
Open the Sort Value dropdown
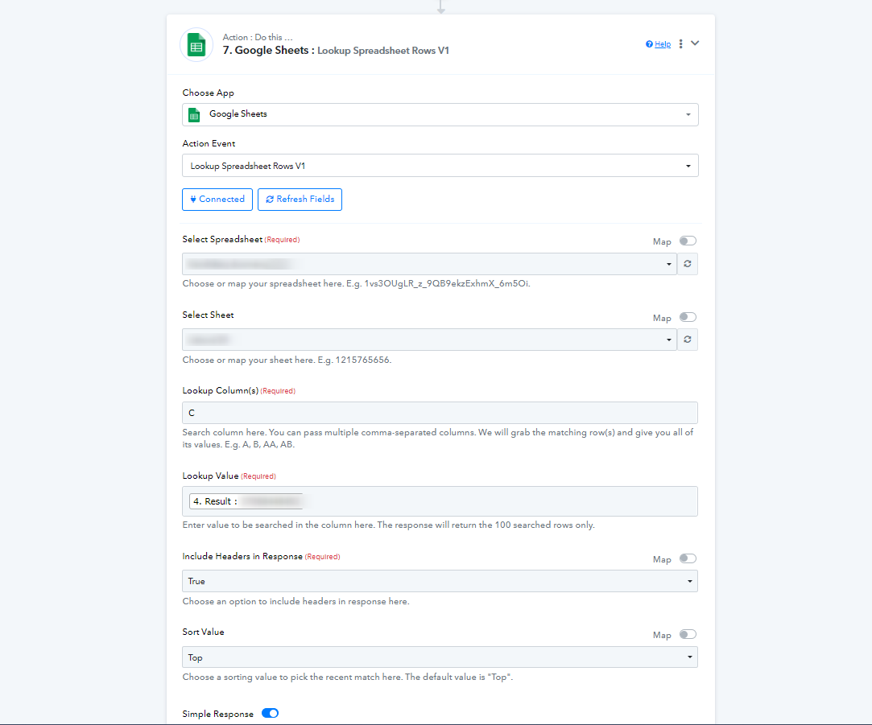click(x=440, y=657)
